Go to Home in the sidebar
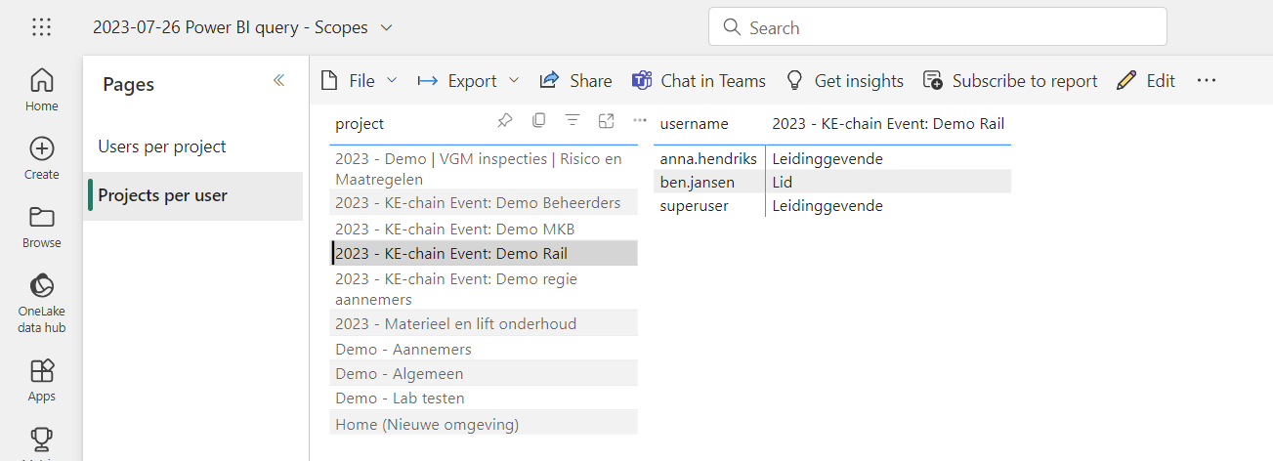The image size is (1273, 461). (x=42, y=90)
